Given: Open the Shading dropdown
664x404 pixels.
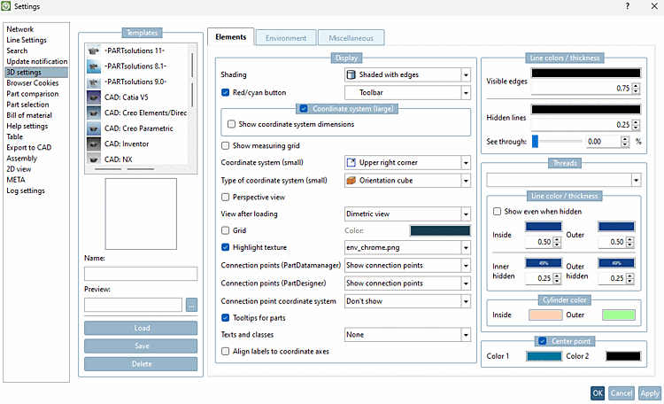Looking at the screenshot, I should click(407, 74).
